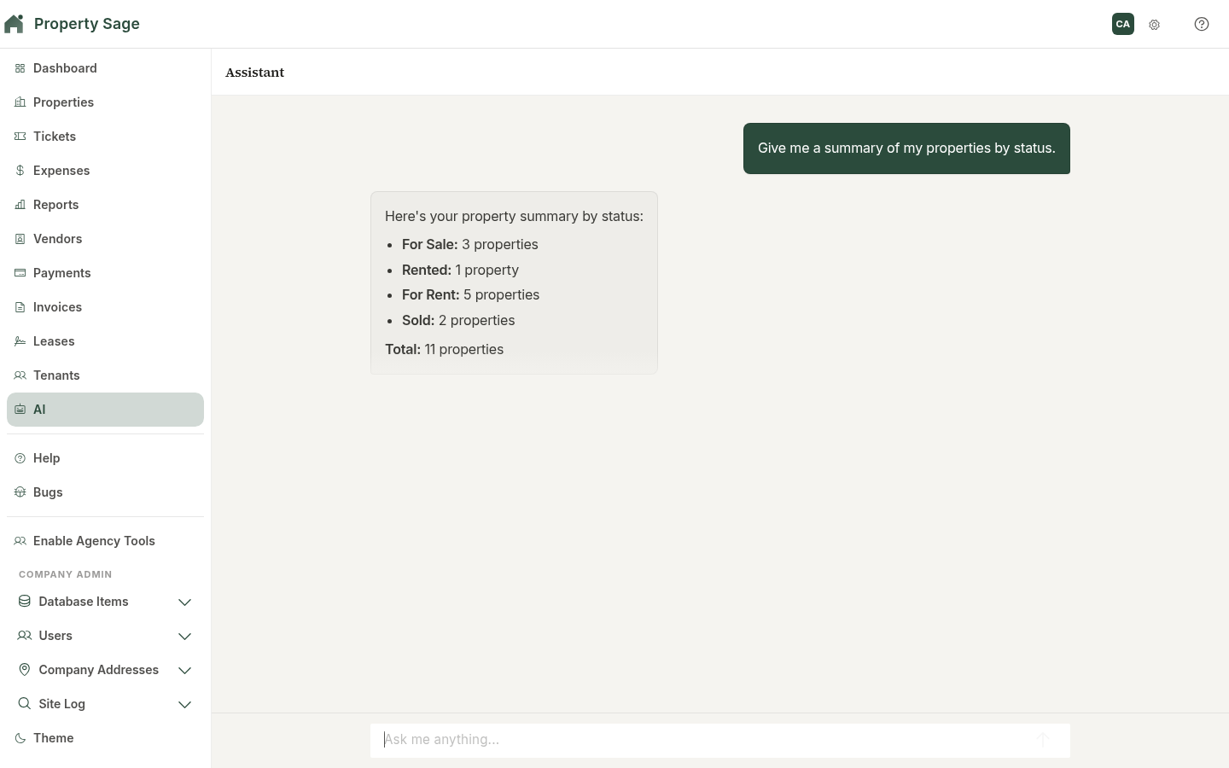Open settings via the gear icon
The height and width of the screenshot is (768, 1229).
(1155, 25)
